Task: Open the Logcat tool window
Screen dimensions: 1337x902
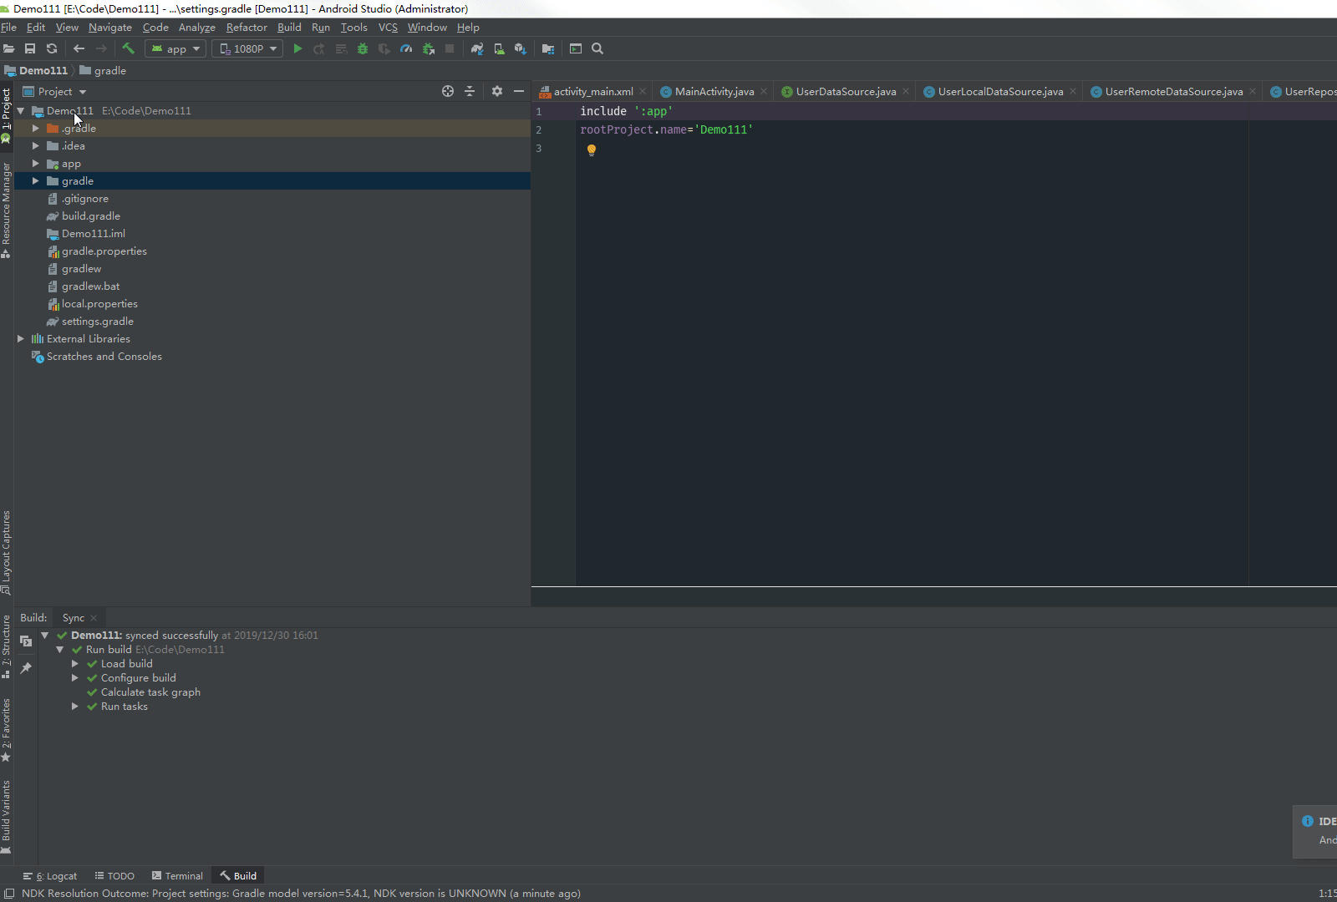Action: coord(50,876)
